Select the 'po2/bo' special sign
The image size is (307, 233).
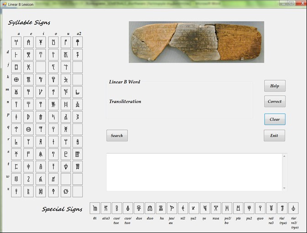pos(227,208)
